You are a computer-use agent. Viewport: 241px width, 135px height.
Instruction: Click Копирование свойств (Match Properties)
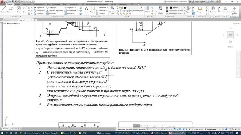click(x=160, y=10)
